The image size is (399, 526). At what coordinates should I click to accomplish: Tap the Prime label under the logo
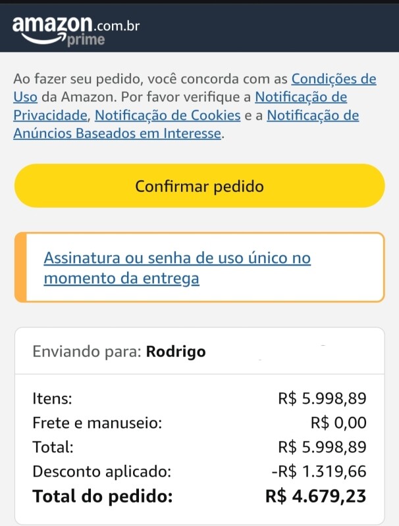pos(86,41)
